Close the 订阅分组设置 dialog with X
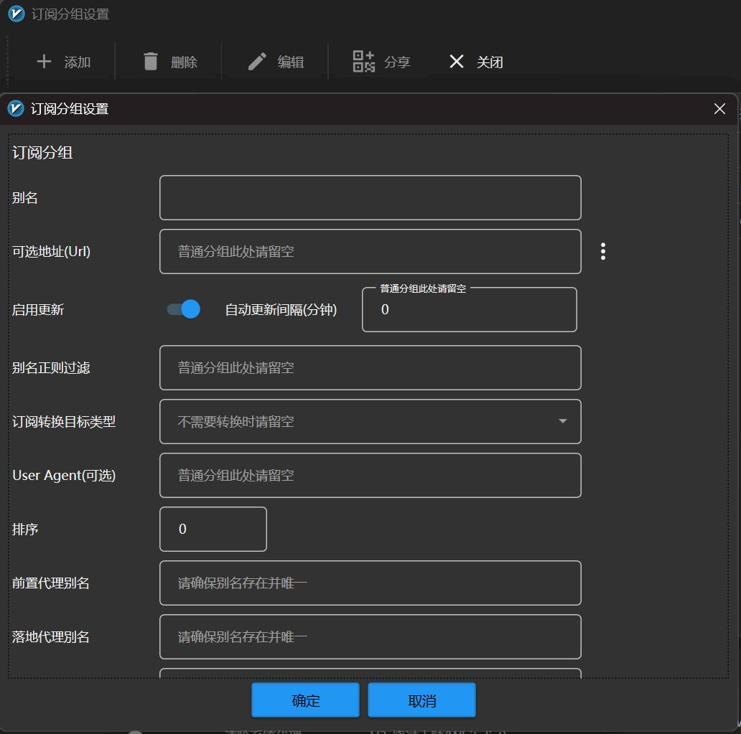The width and height of the screenshot is (741, 734). (x=719, y=109)
